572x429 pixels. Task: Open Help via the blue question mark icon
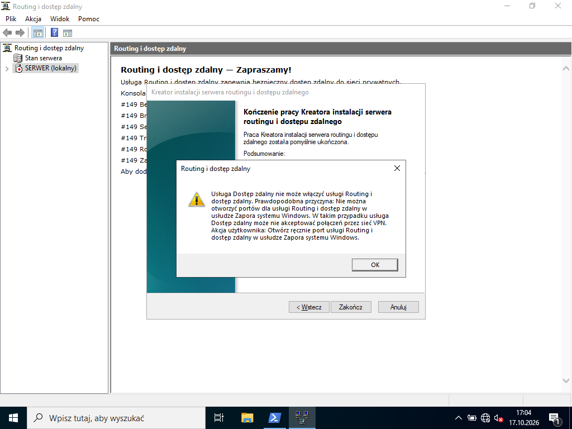point(54,33)
